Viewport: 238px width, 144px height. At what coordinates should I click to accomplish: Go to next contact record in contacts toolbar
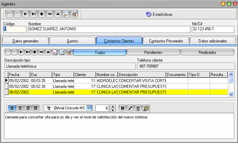point(20,52)
